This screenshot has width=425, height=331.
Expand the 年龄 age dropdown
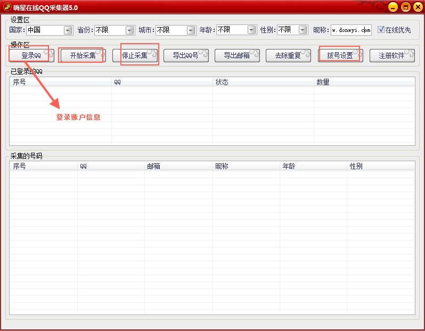(x=251, y=30)
